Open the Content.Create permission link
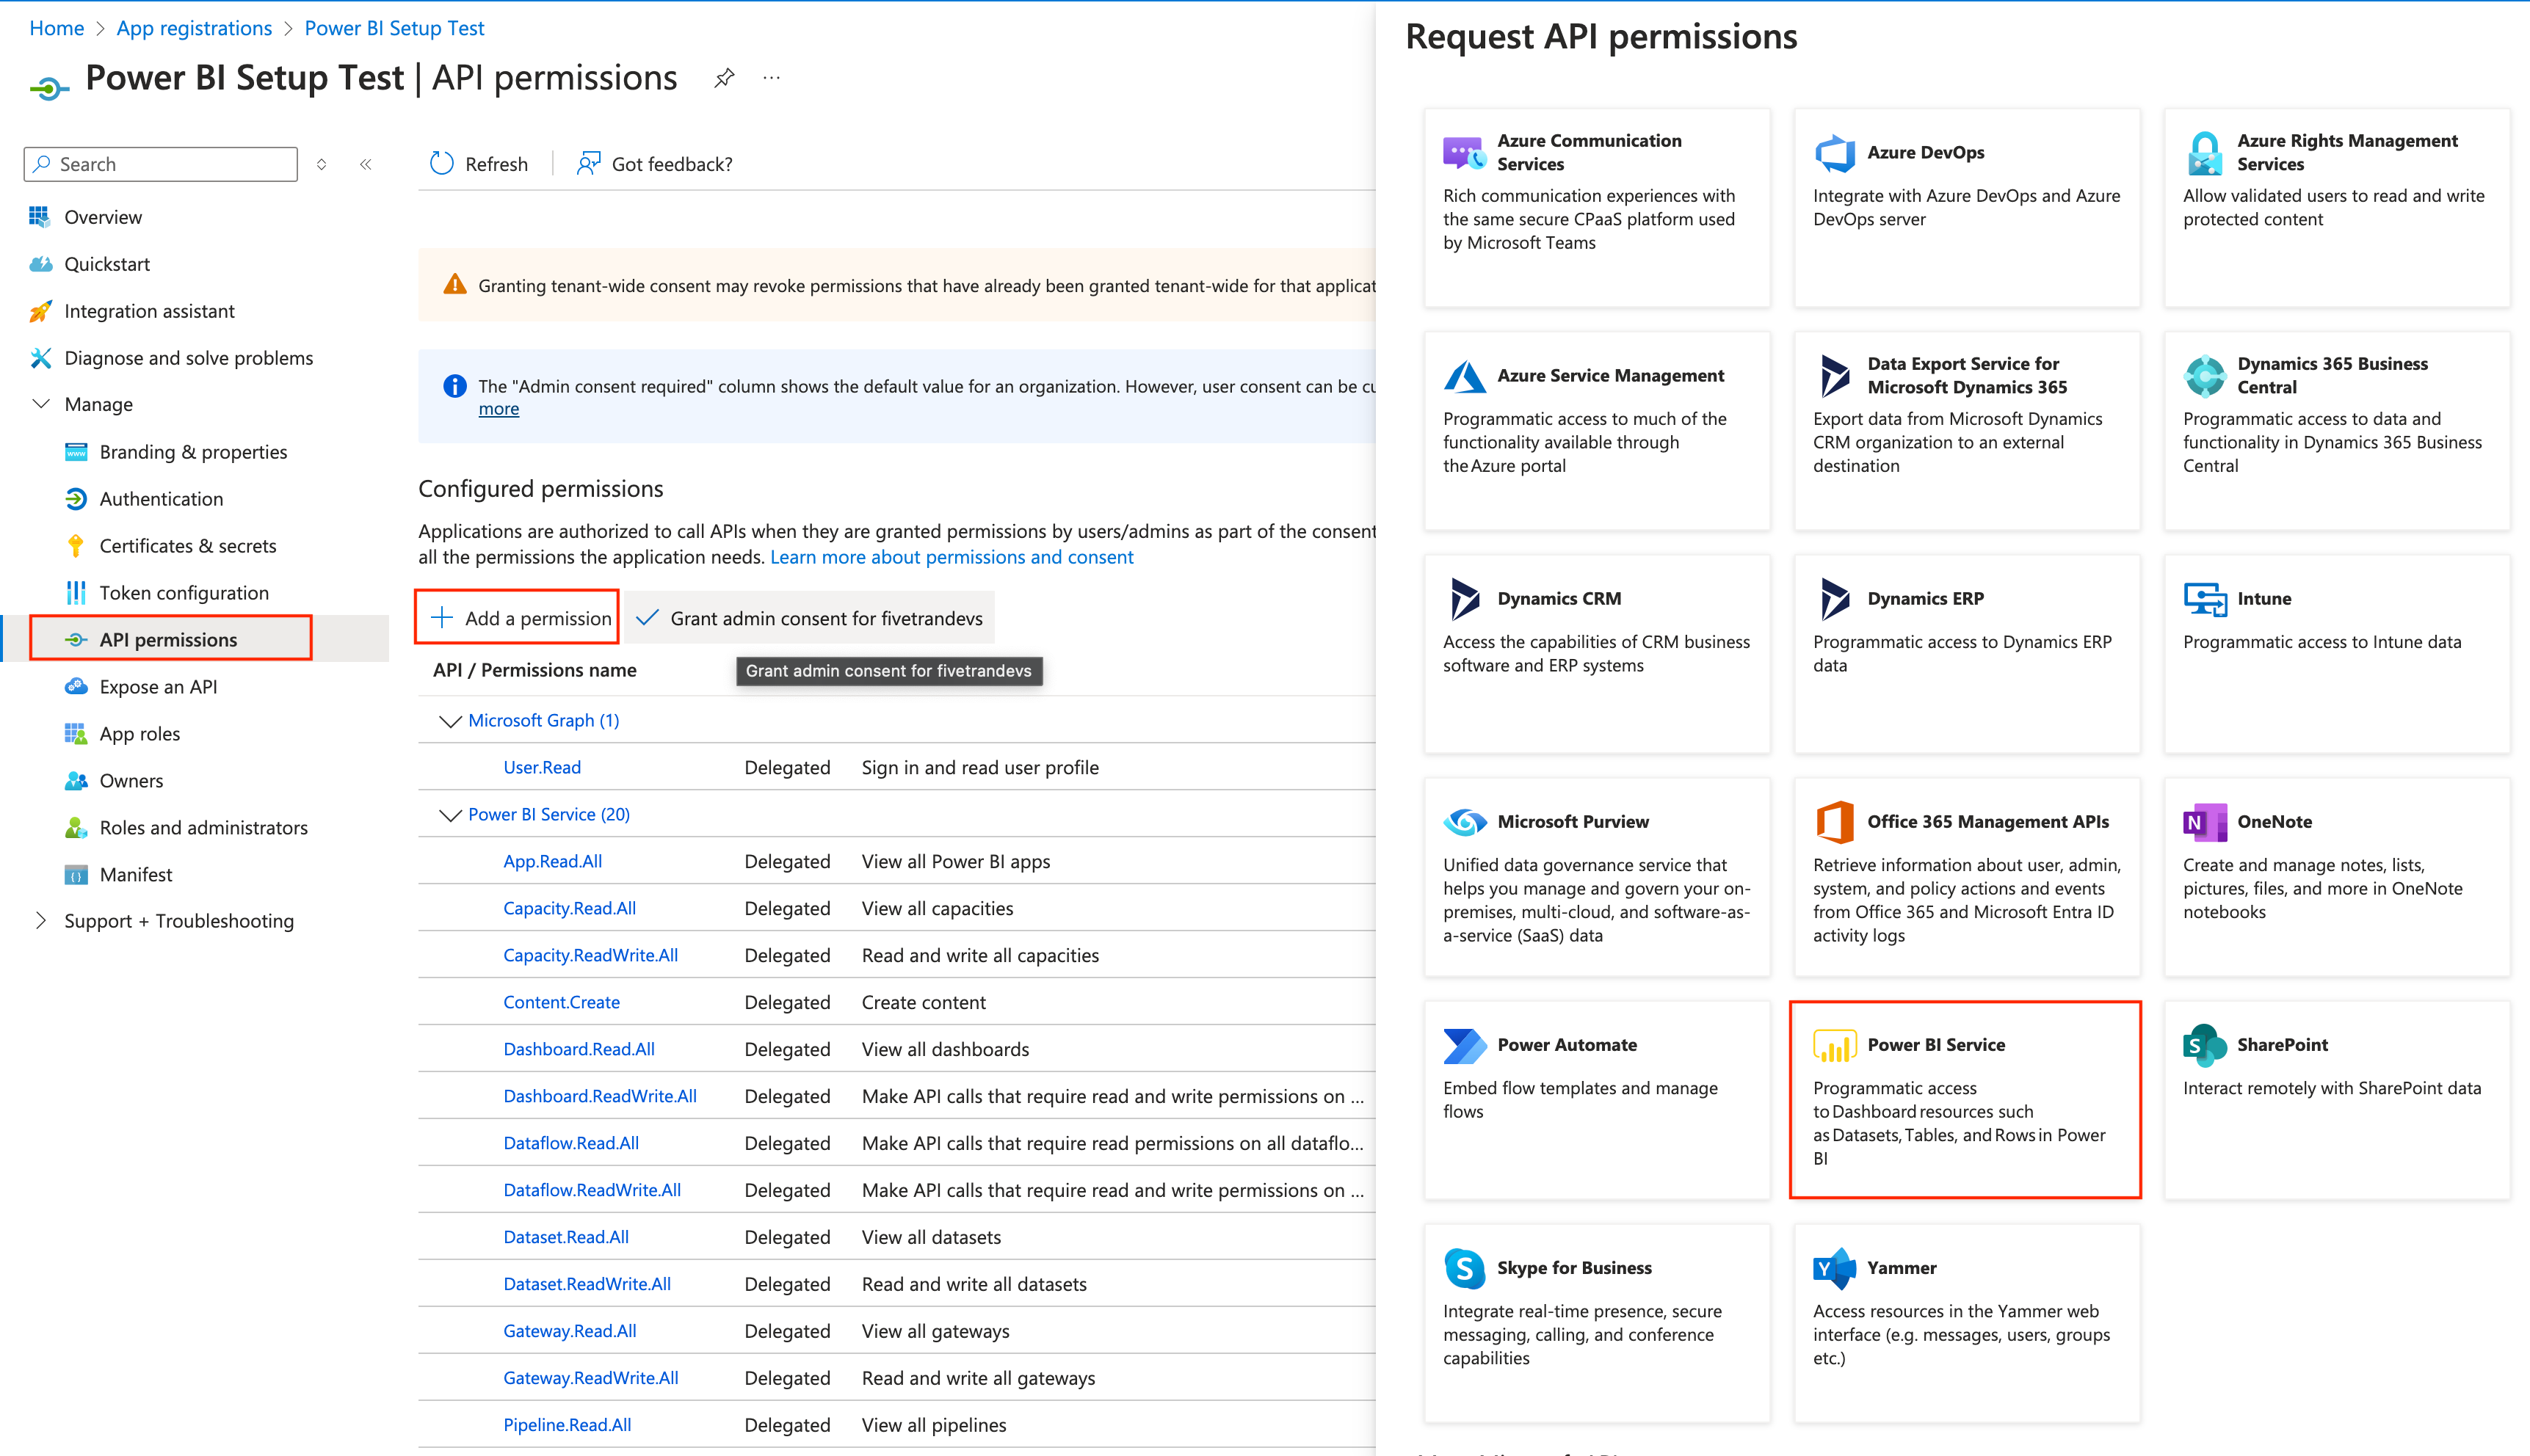 [561, 1003]
